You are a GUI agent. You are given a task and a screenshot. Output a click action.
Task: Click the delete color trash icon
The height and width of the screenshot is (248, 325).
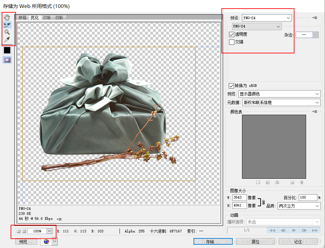(x=301, y=182)
